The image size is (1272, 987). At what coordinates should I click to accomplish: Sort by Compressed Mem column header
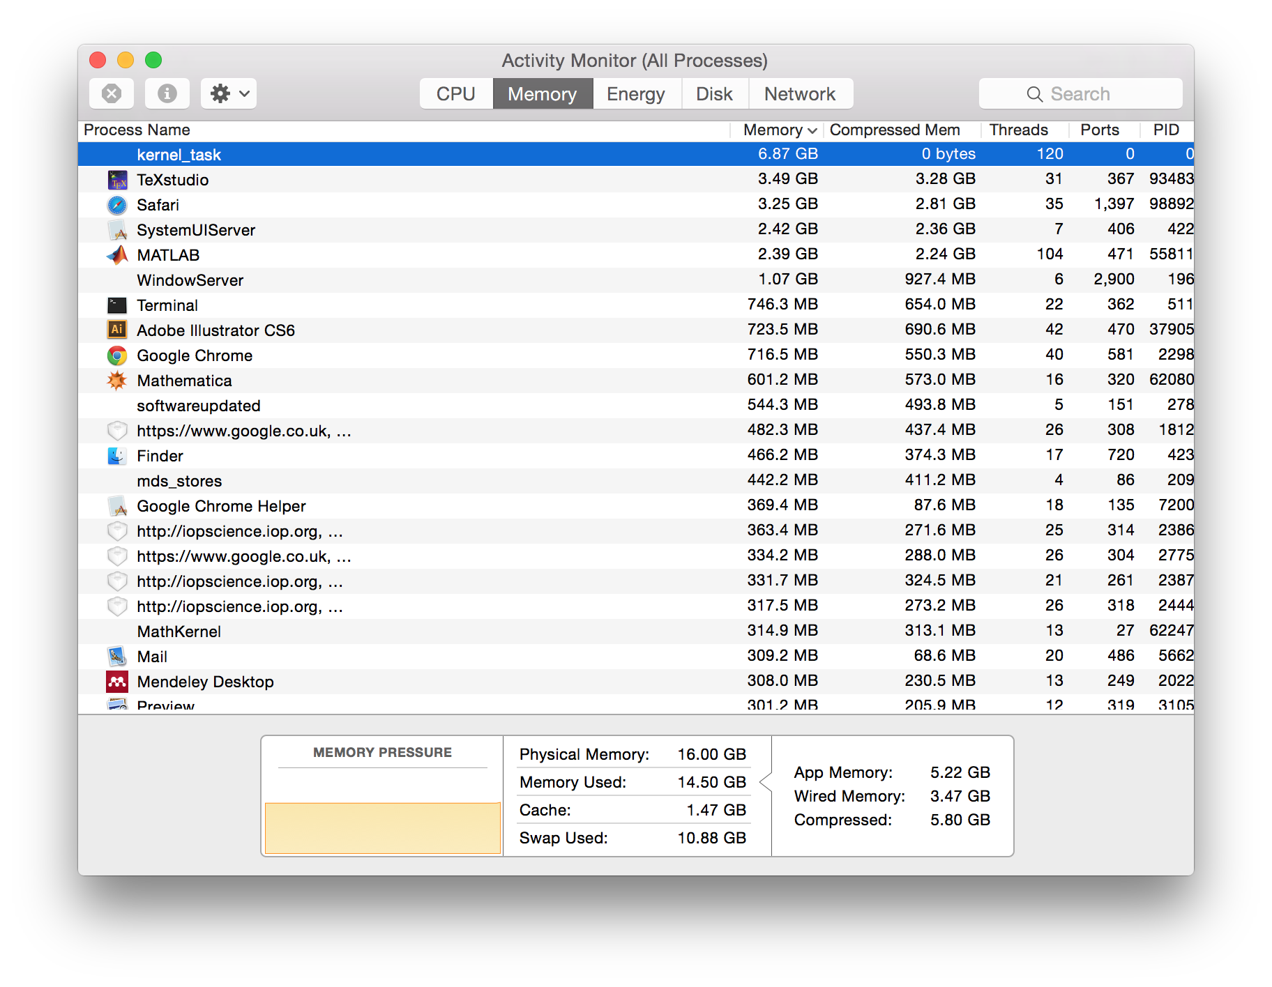pyautogui.click(x=902, y=130)
